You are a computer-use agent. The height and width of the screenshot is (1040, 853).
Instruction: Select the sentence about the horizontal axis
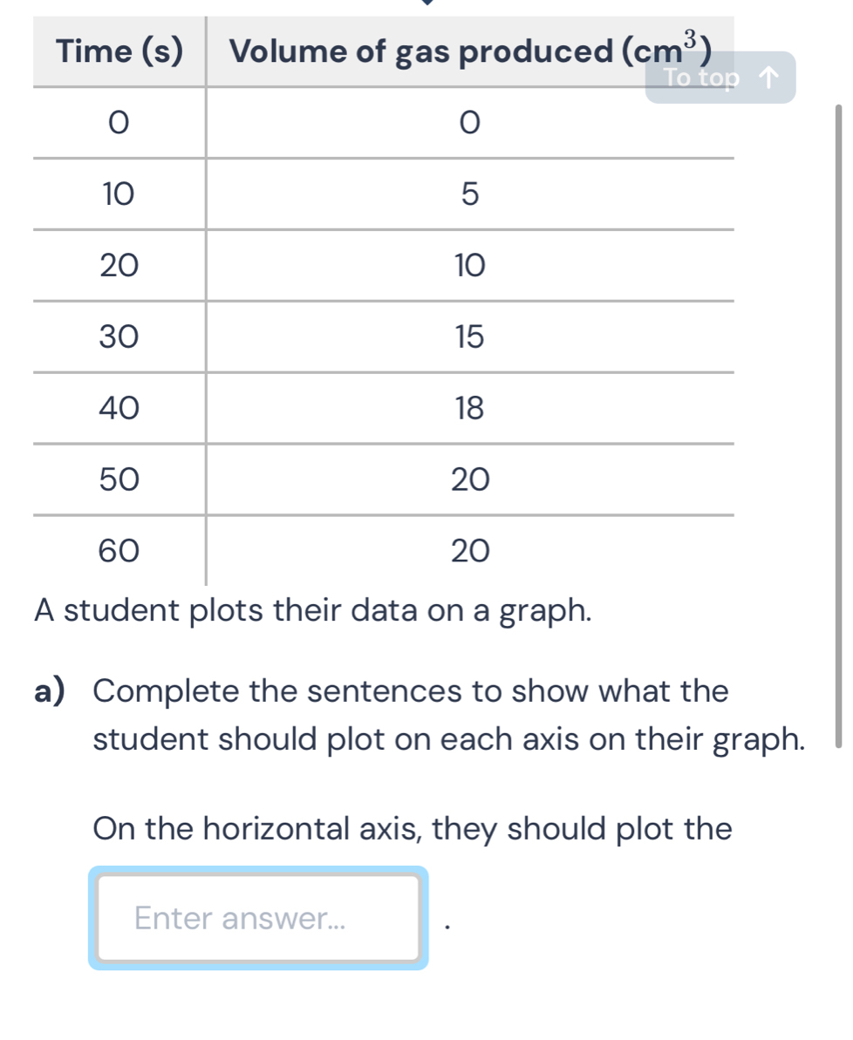(x=410, y=829)
